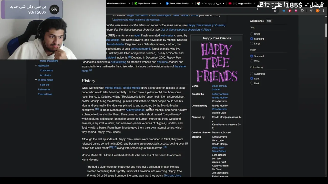Collapse the Reception section in contents

[36, 66]
